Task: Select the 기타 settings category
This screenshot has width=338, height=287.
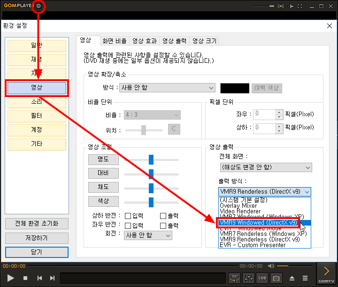Action: click(x=37, y=144)
